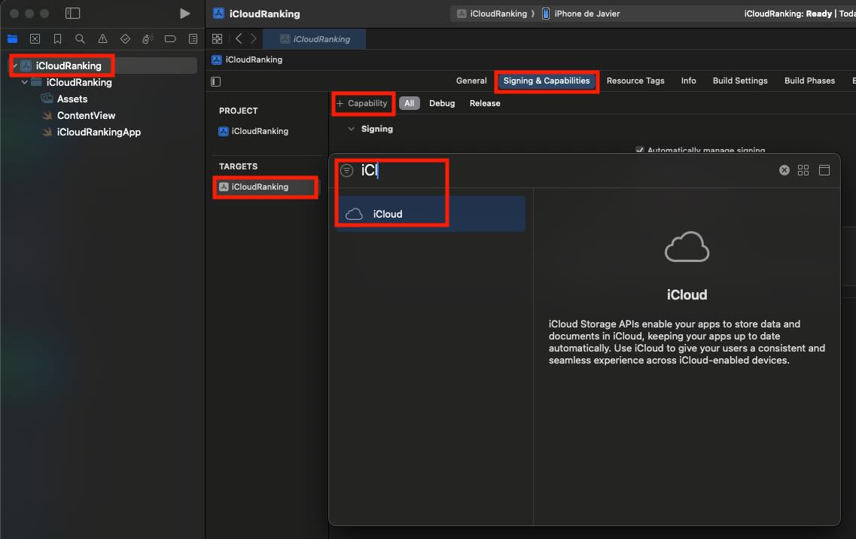Click the iCloudRanking window title
Image resolution: width=856 pixels, height=539 pixels.
(265, 14)
